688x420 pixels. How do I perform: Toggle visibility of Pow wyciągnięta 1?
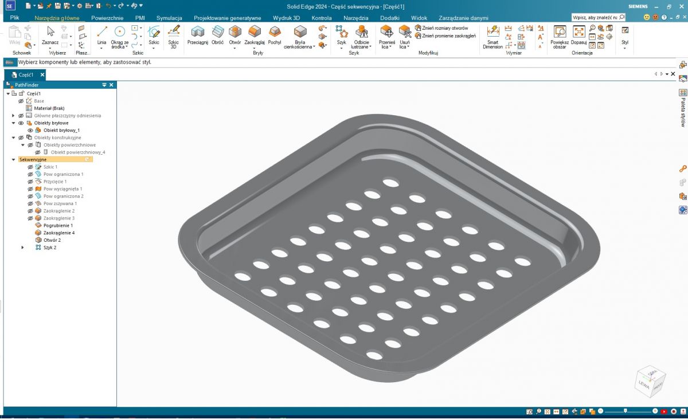tap(30, 189)
